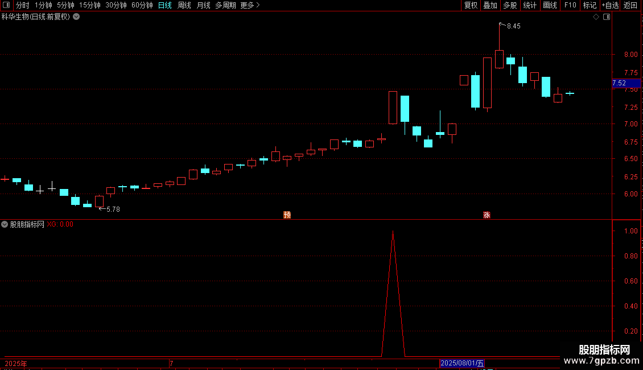Click the 标记 mark button
643x370 pixels.
(x=590, y=5)
